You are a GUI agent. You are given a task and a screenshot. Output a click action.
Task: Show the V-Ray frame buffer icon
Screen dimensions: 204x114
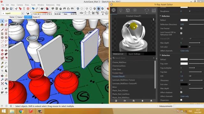(x=154, y=10)
